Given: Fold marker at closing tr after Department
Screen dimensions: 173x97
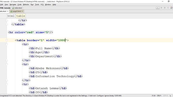Looking at the screenshot, I should point(6,60).
